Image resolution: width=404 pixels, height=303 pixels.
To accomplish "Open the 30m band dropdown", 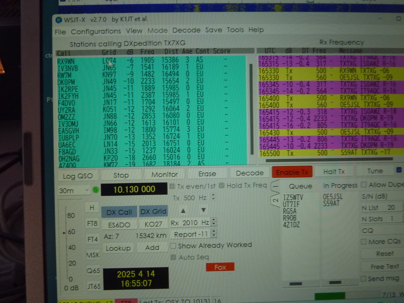I will [x=74, y=191].
